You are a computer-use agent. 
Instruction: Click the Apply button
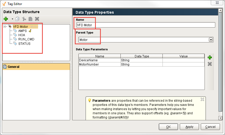[x=189, y=127]
